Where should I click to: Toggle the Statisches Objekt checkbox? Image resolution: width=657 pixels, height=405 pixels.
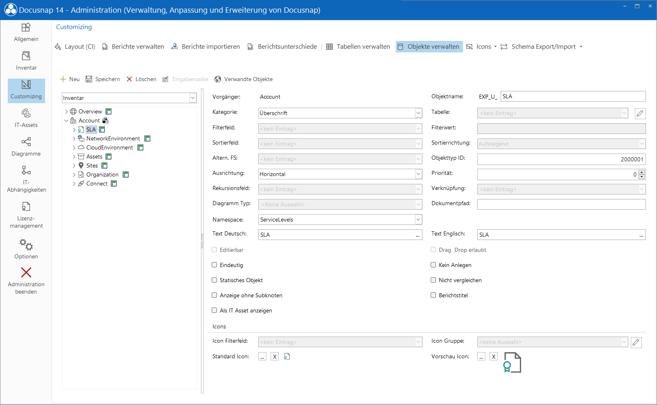tap(214, 280)
